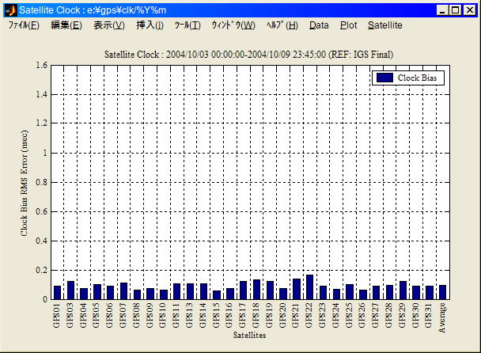Image resolution: width=481 pixels, height=353 pixels.
Task: Open the Plot menu
Action: [x=348, y=25]
